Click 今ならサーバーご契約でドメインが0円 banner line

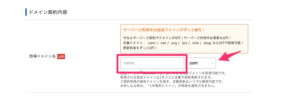177,38
